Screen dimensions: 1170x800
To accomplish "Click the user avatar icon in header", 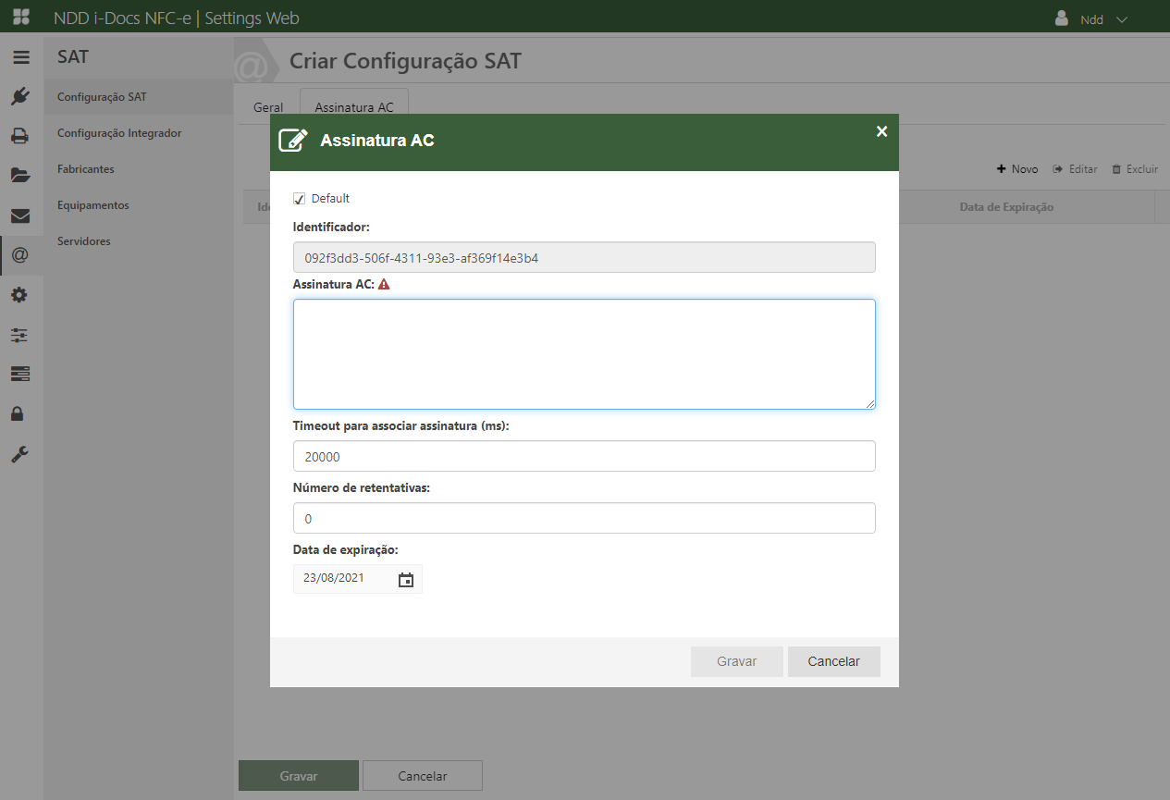I will 1063,18.
